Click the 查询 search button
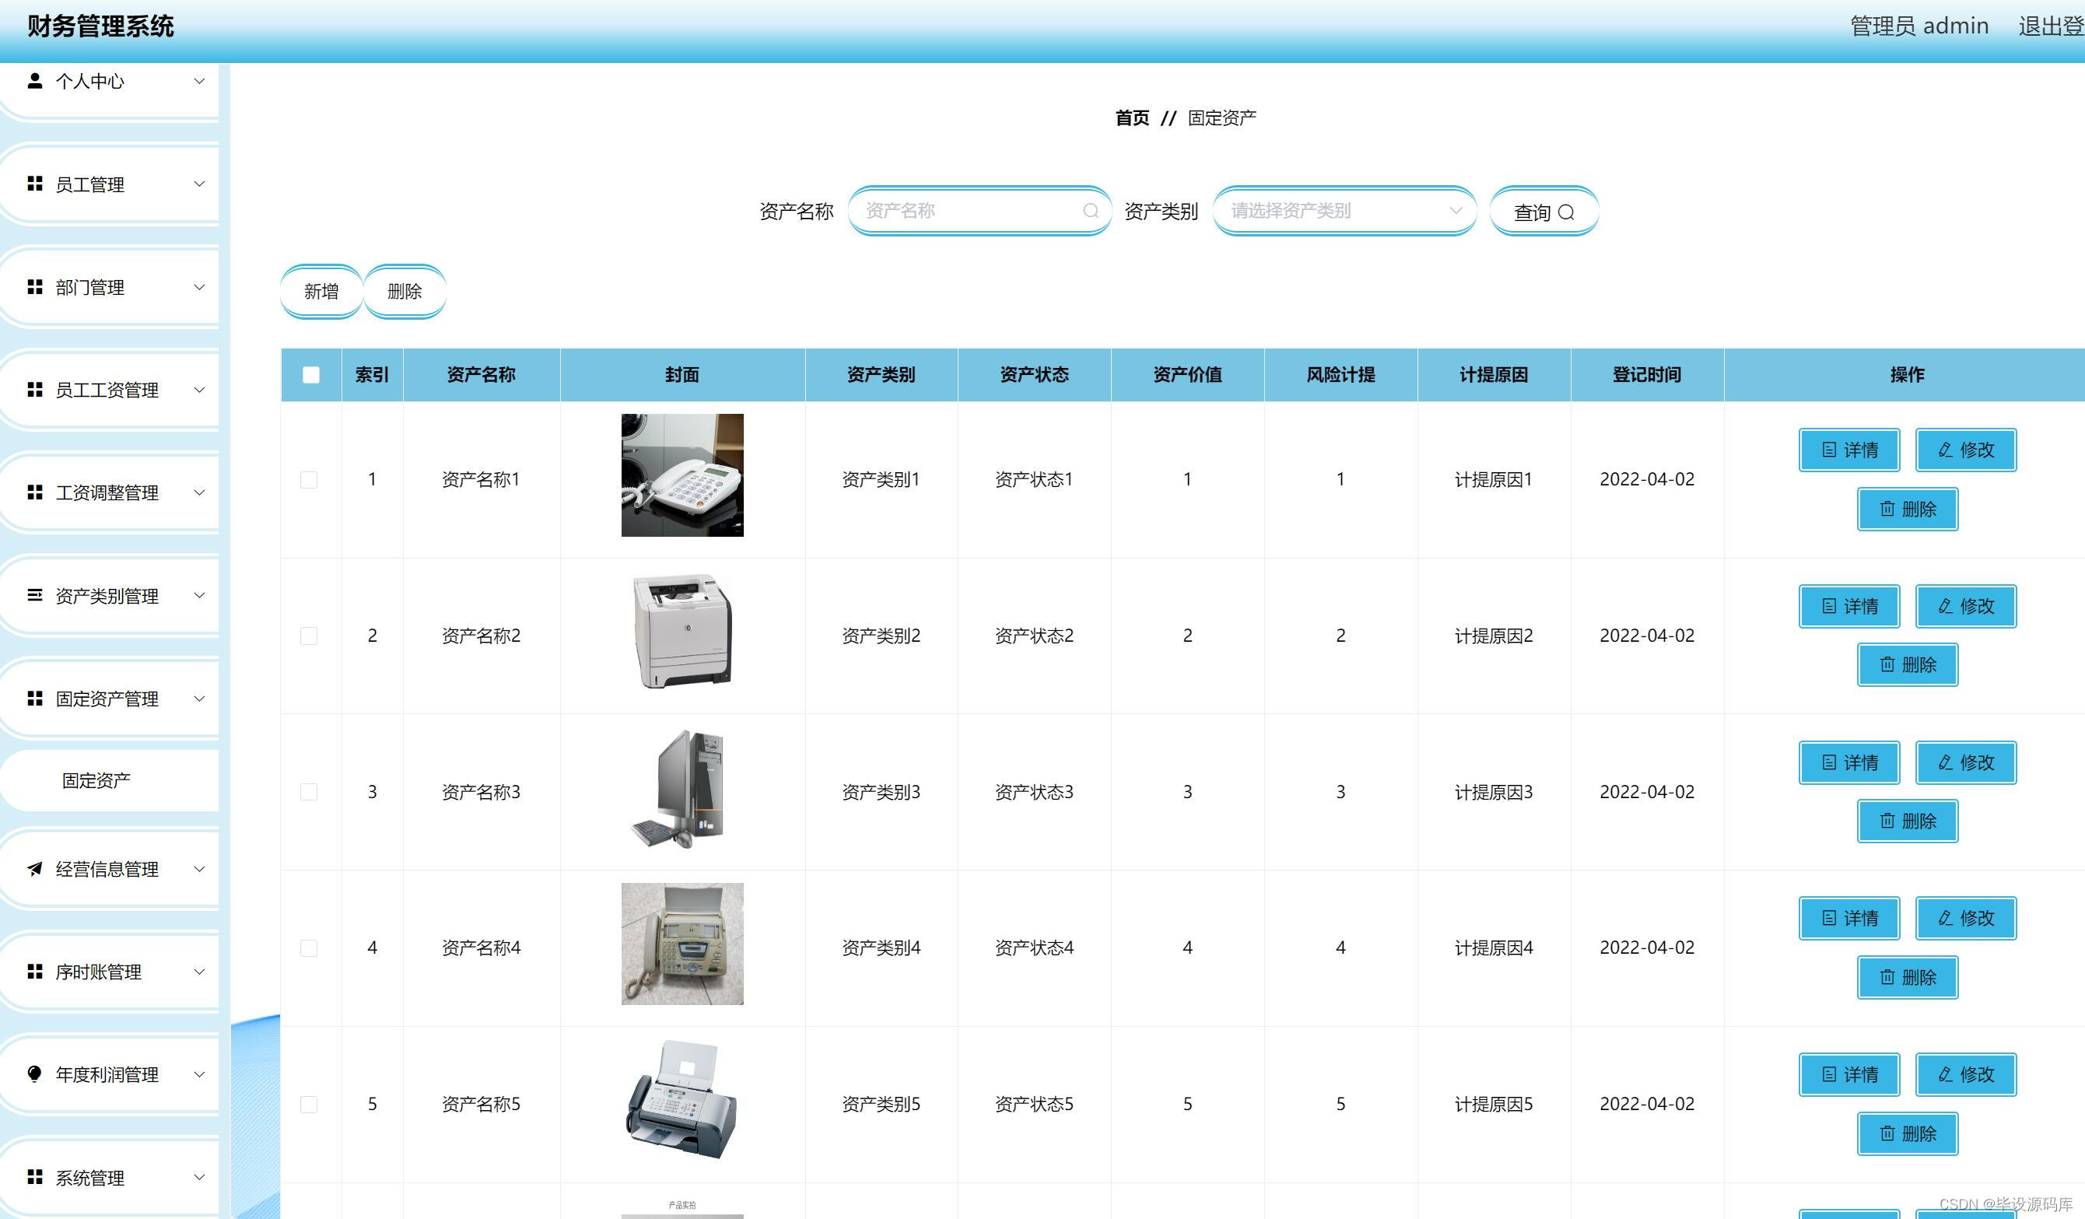2085x1219 pixels. pyautogui.click(x=1544, y=212)
